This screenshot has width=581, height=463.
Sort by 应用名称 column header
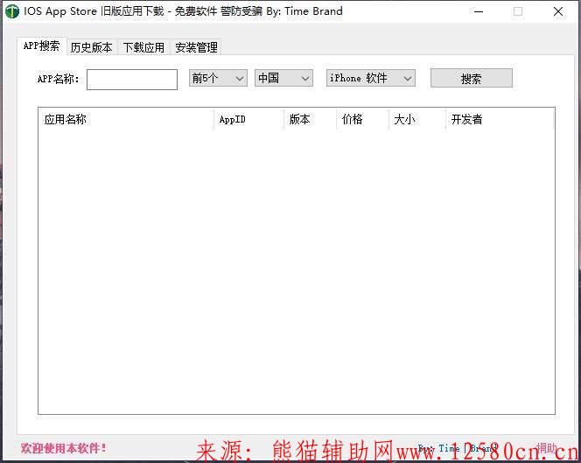126,119
